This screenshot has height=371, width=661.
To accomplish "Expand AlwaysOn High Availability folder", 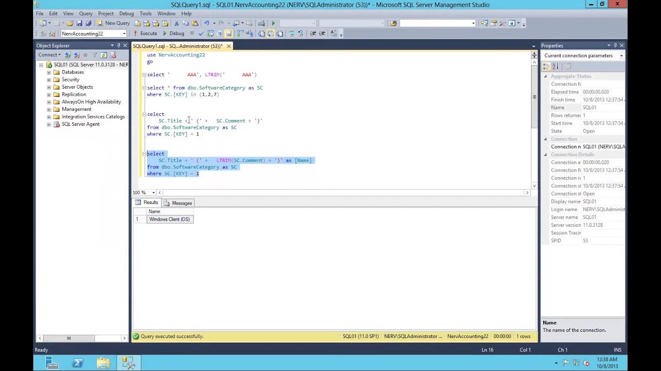I will tap(49, 102).
